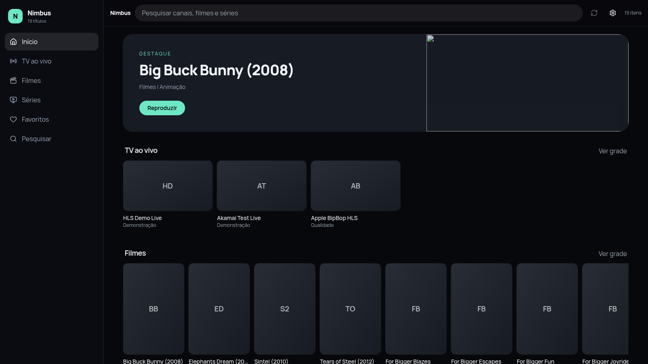Viewport: 648px width, 364px height.
Task: Click the Big Buck Bunny (2008) featured title
Action: click(x=216, y=70)
